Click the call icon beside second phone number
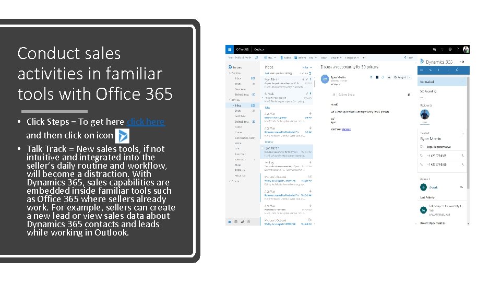 point(462,164)
